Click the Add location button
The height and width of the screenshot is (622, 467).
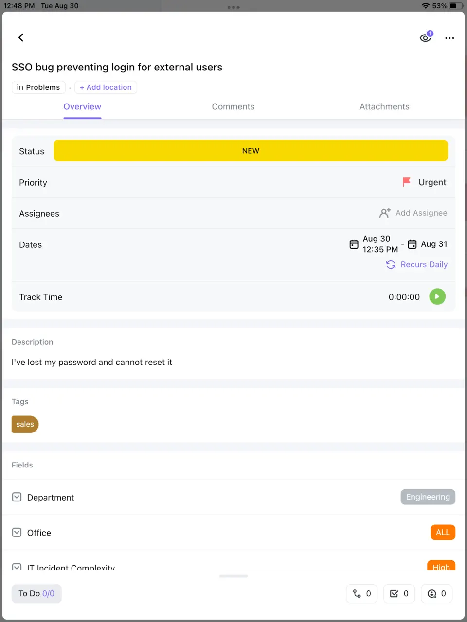click(106, 87)
